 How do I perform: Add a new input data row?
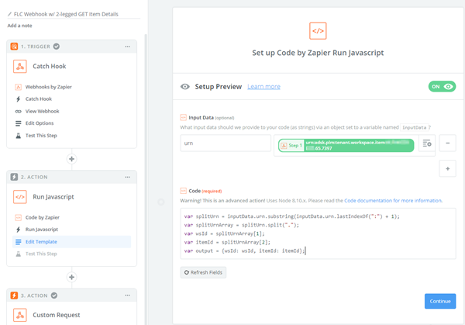tap(446, 168)
